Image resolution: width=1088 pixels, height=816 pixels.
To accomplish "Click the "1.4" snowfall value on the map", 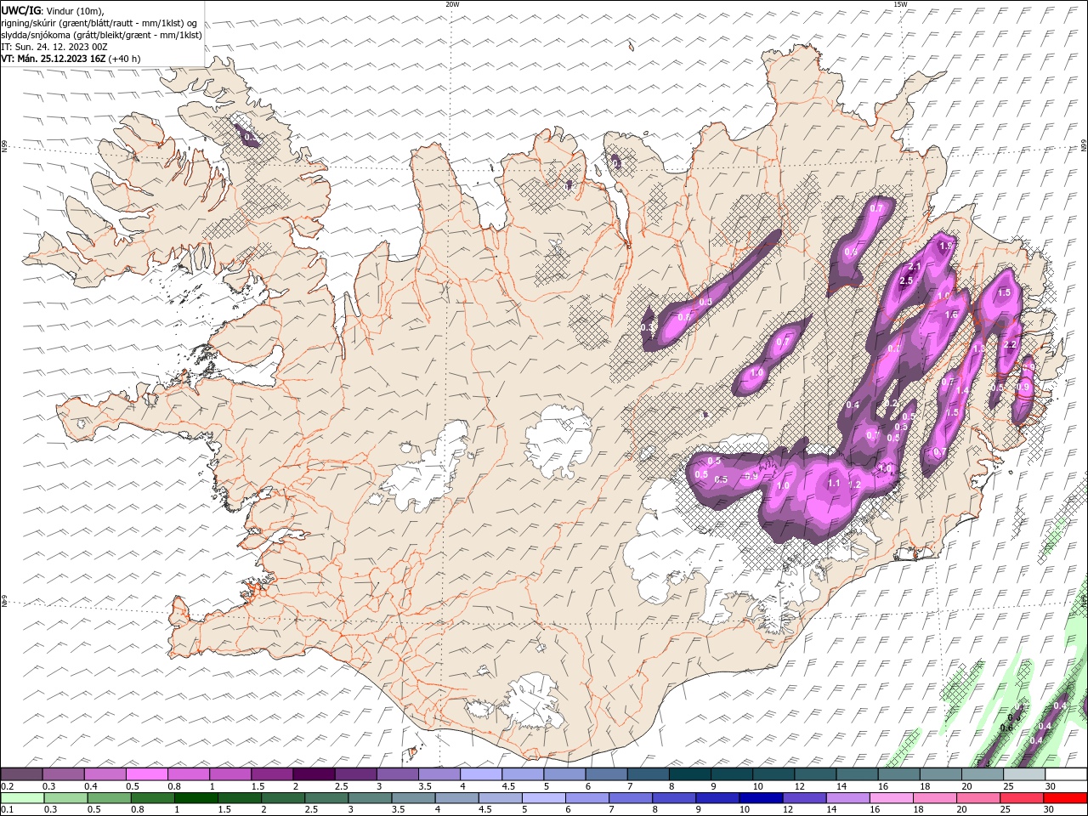I will point(963,390).
